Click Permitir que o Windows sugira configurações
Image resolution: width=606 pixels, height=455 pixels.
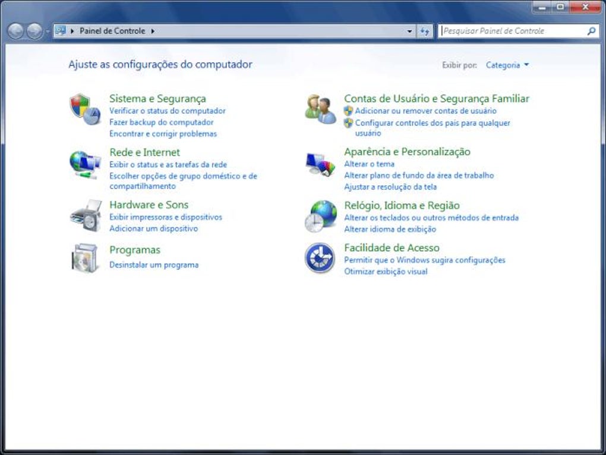coord(425,260)
